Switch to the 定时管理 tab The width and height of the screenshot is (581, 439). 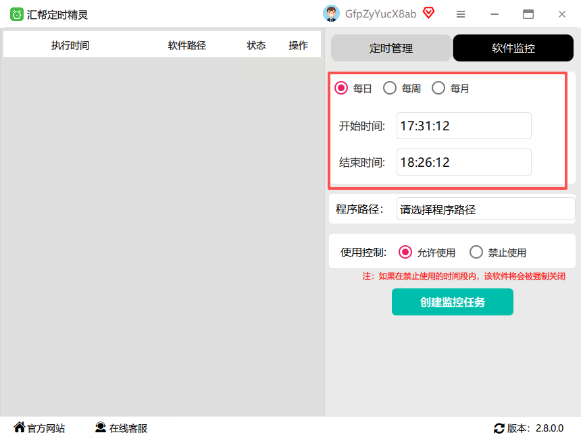point(391,48)
